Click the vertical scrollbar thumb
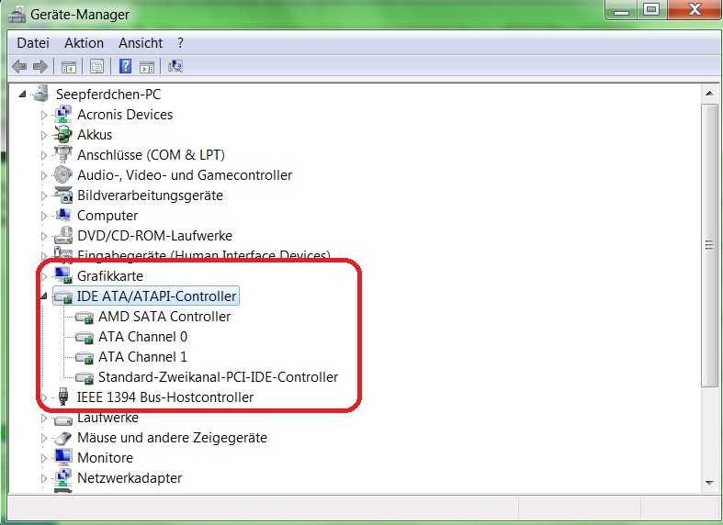 (x=709, y=245)
